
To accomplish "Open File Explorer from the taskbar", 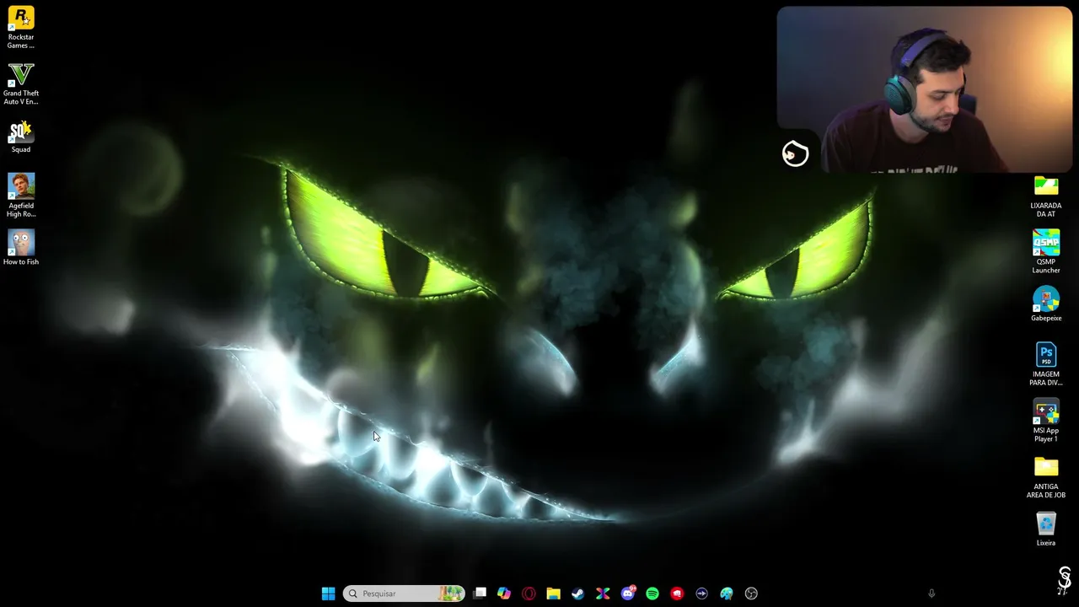I will [x=553, y=594].
